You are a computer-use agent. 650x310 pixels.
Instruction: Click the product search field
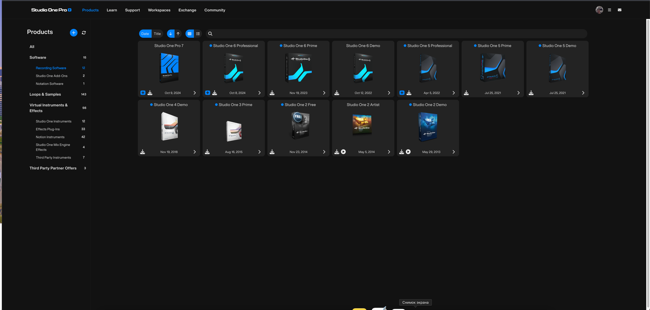click(398, 34)
